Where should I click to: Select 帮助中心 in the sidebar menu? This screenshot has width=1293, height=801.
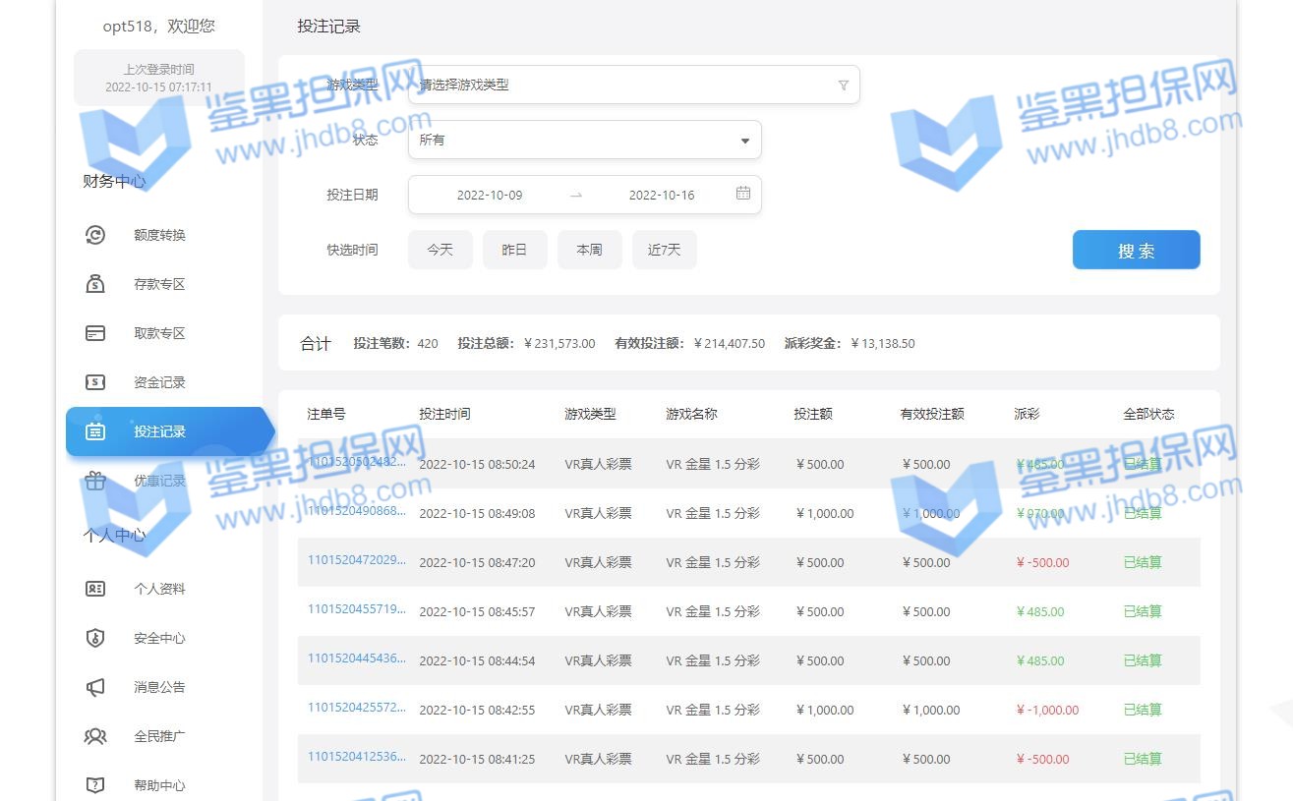point(159,785)
